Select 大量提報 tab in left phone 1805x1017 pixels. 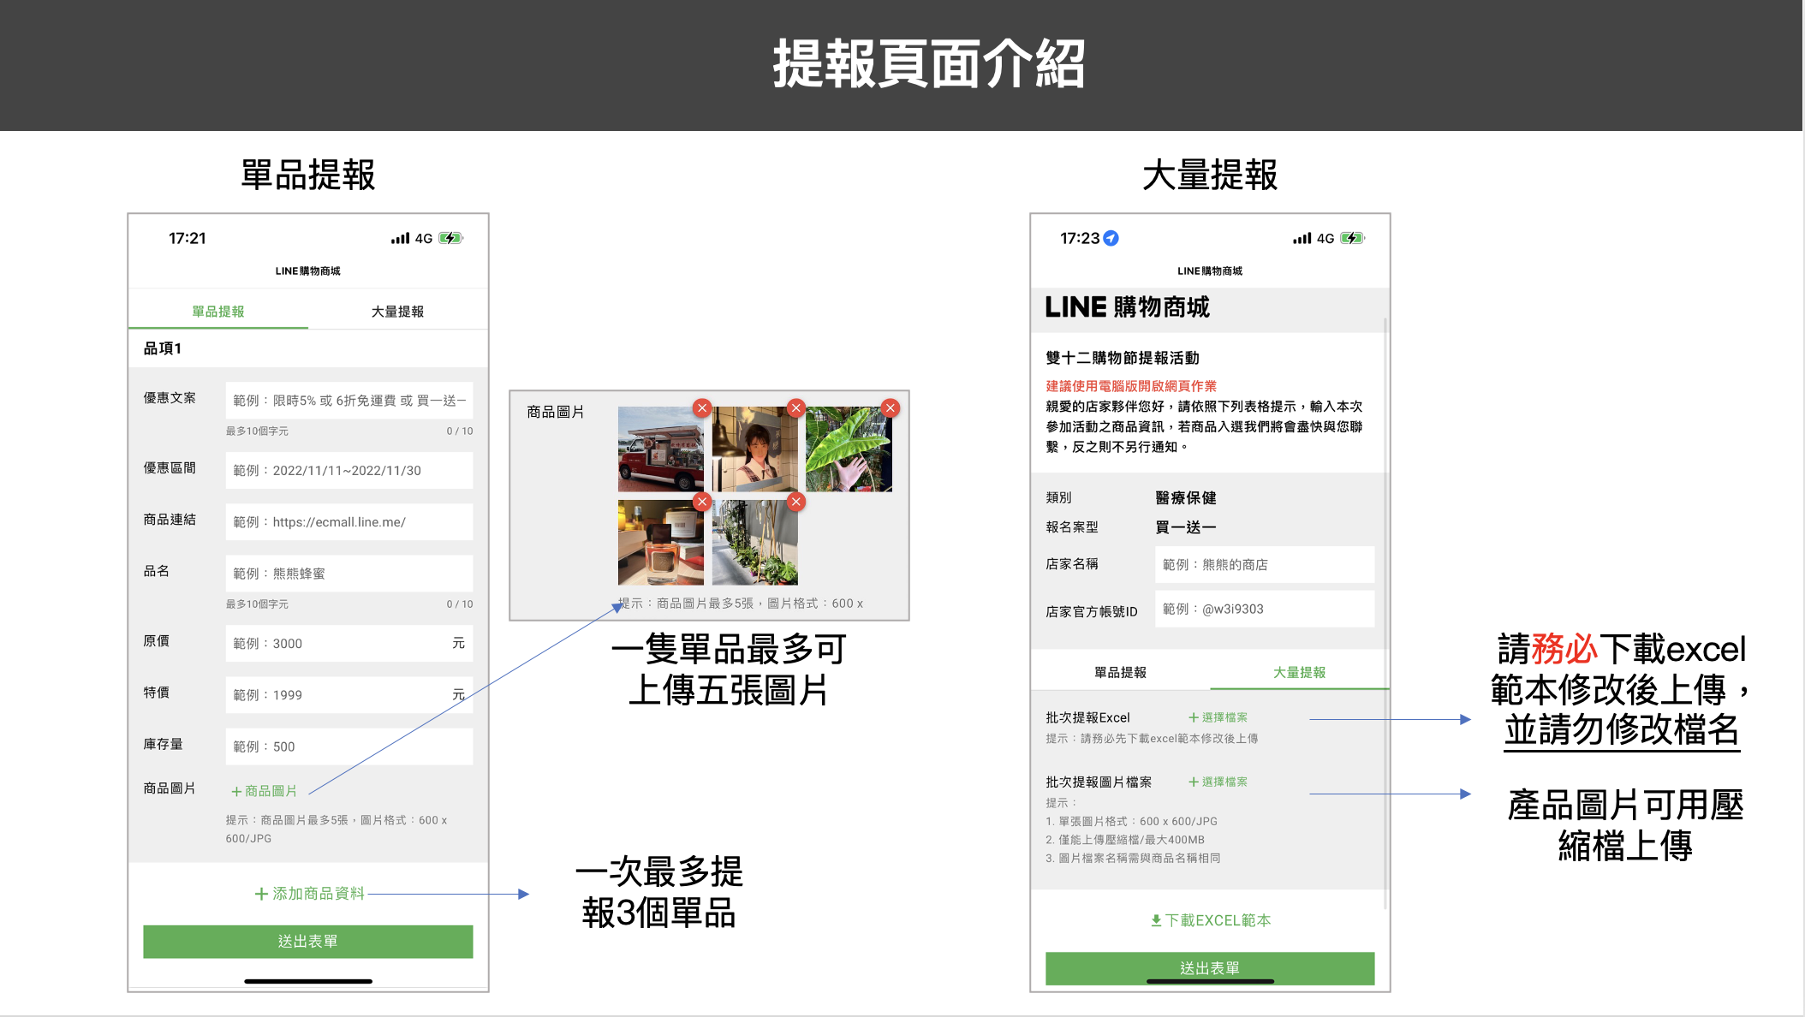(x=397, y=312)
